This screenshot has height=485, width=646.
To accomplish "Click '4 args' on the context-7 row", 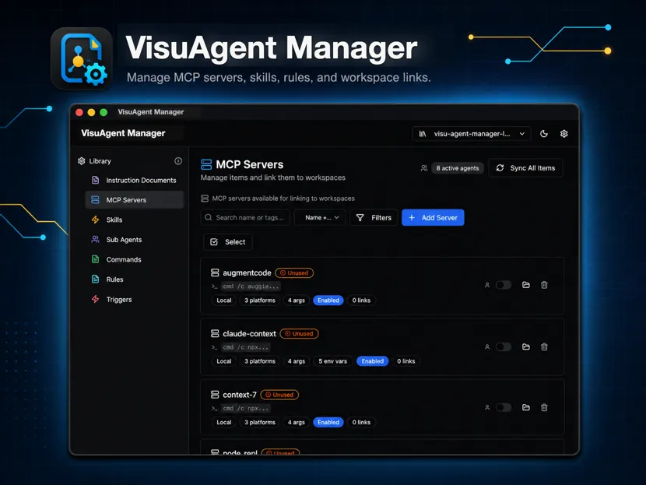I will (297, 422).
